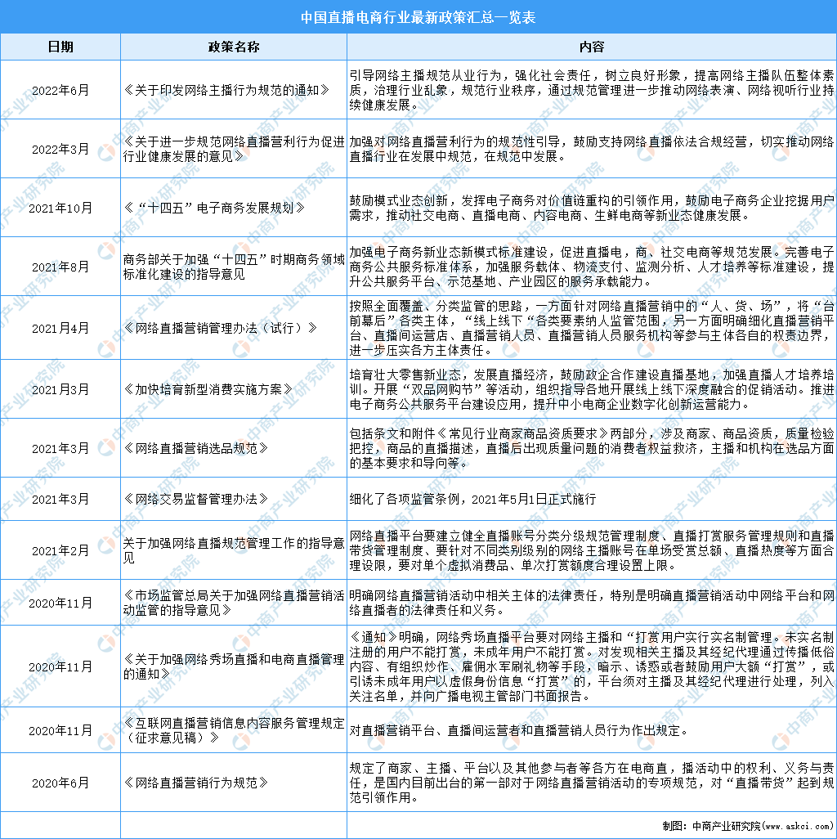The image size is (837, 839).
Task: Select the date beside 《互联网直播营销信息内容服务管理规定（征求意见稿）》
Action: point(60,730)
